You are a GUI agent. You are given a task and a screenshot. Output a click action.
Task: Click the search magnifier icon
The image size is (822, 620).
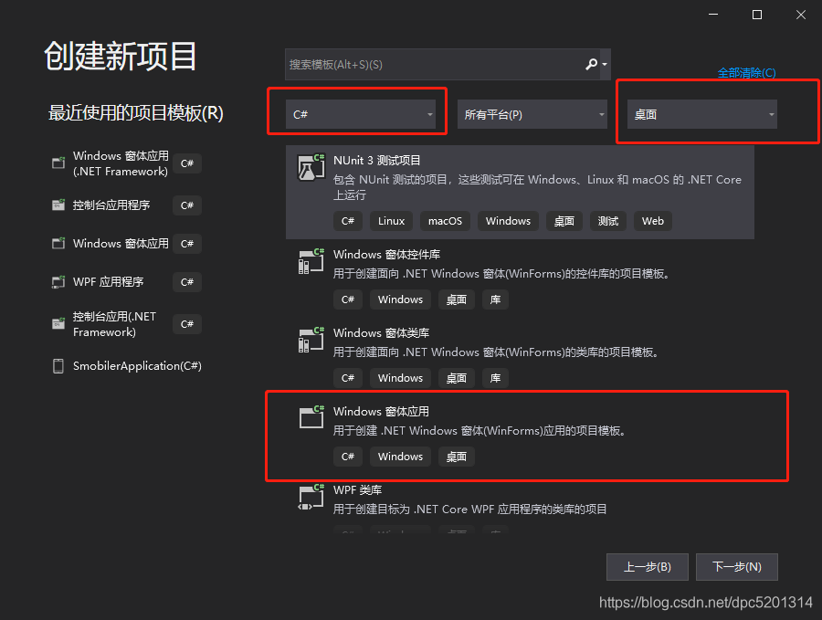(591, 64)
